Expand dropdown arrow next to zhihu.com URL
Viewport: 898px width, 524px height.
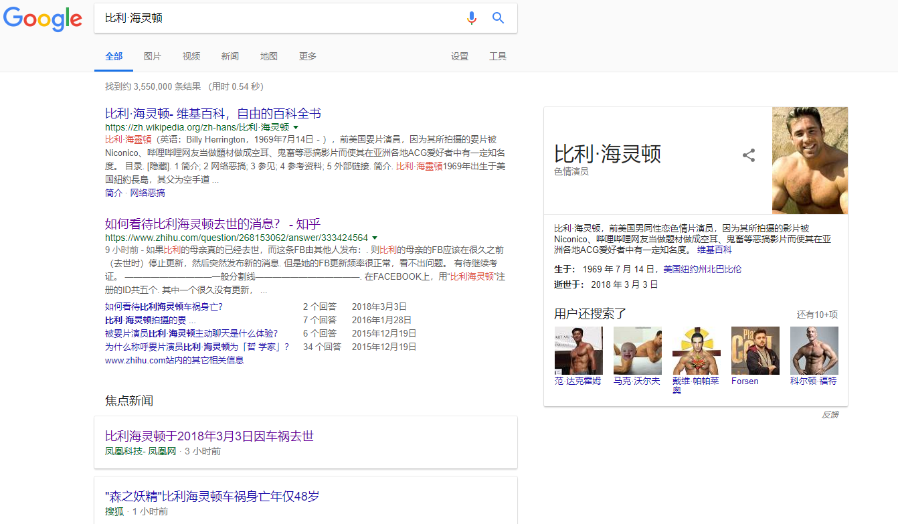coord(375,238)
